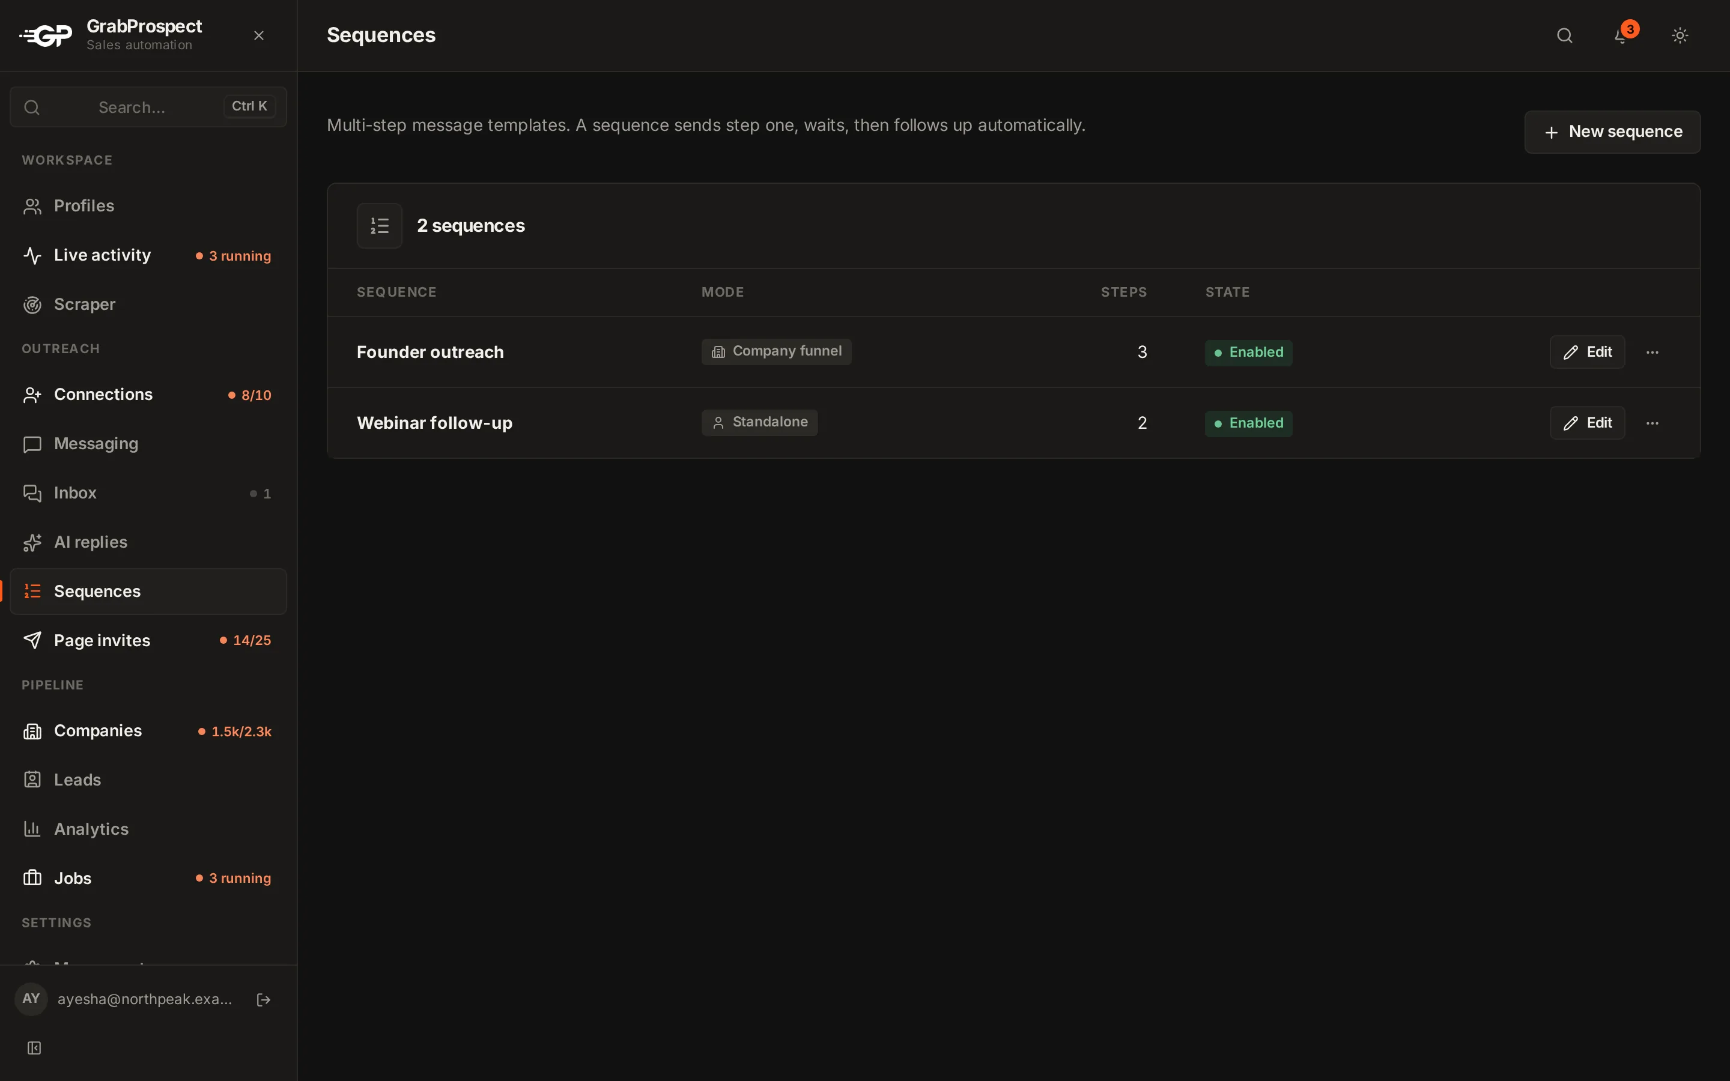This screenshot has height=1081, width=1730.
Task: Create a New sequence
Action: tap(1612, 132)
